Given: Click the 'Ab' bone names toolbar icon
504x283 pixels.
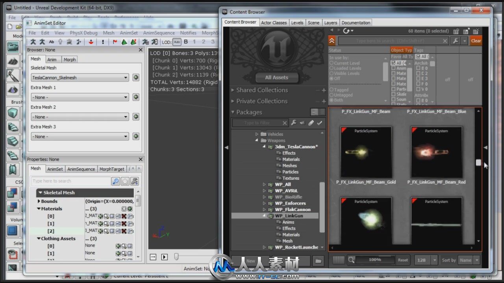Looking at the screenshot, I should click(x=52, y=42).
